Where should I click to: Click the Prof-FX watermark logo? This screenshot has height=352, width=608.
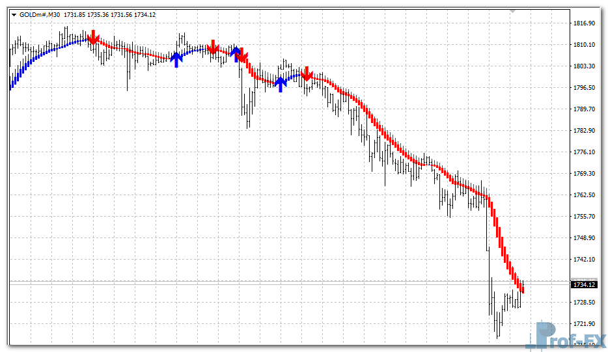(565, 334)
